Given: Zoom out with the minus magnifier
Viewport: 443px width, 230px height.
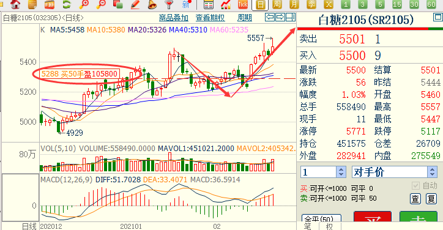Looking at the screenshot, I should click(x=101, y=4).
